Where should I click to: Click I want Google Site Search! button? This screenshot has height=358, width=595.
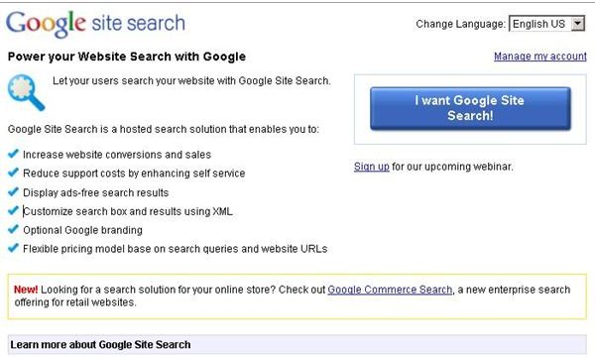(470, 108)
